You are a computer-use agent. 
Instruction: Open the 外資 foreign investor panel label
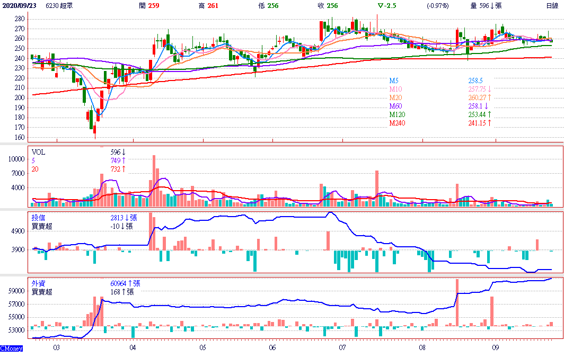(38, 283)
